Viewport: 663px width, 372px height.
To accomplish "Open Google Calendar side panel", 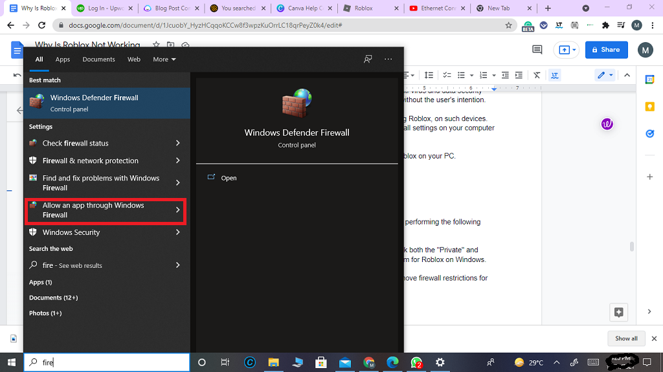I will tap(649, 79).
